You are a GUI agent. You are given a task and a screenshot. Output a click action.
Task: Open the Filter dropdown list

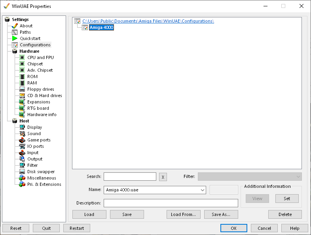tap(250, 177)
